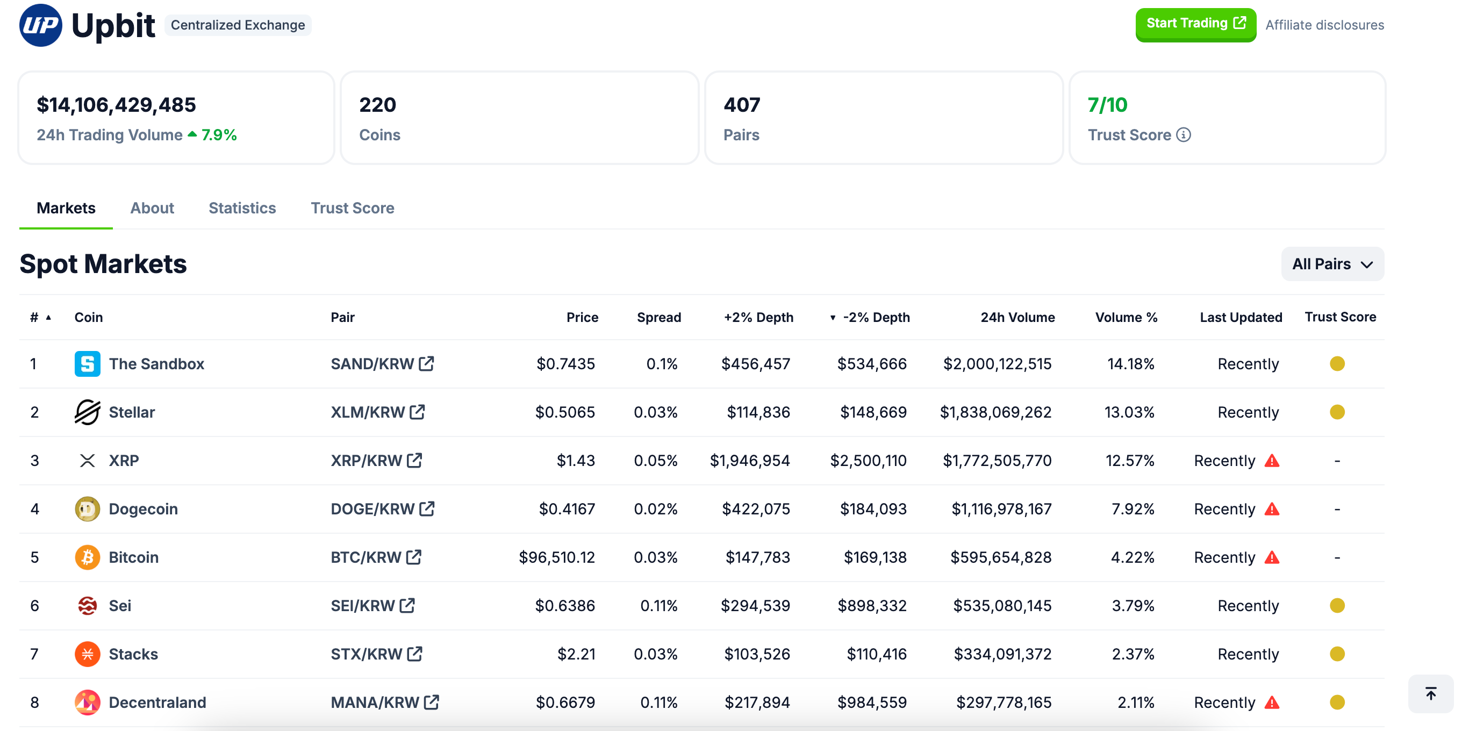Click the Dogecoin coin icon
1469x731 pixels.
pyautogui.click(x=87, y=509)
